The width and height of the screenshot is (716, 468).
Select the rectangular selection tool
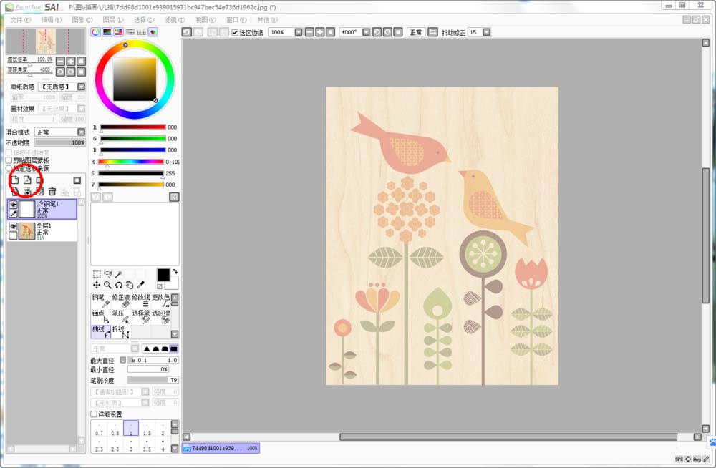point(97,274)
